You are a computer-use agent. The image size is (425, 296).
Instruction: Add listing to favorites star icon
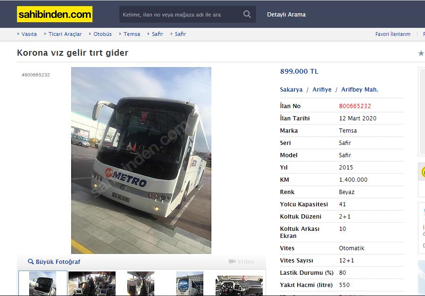tap(421, 53)
